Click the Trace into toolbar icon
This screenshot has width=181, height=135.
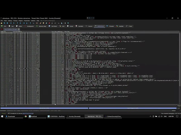(x=24, y=23)
